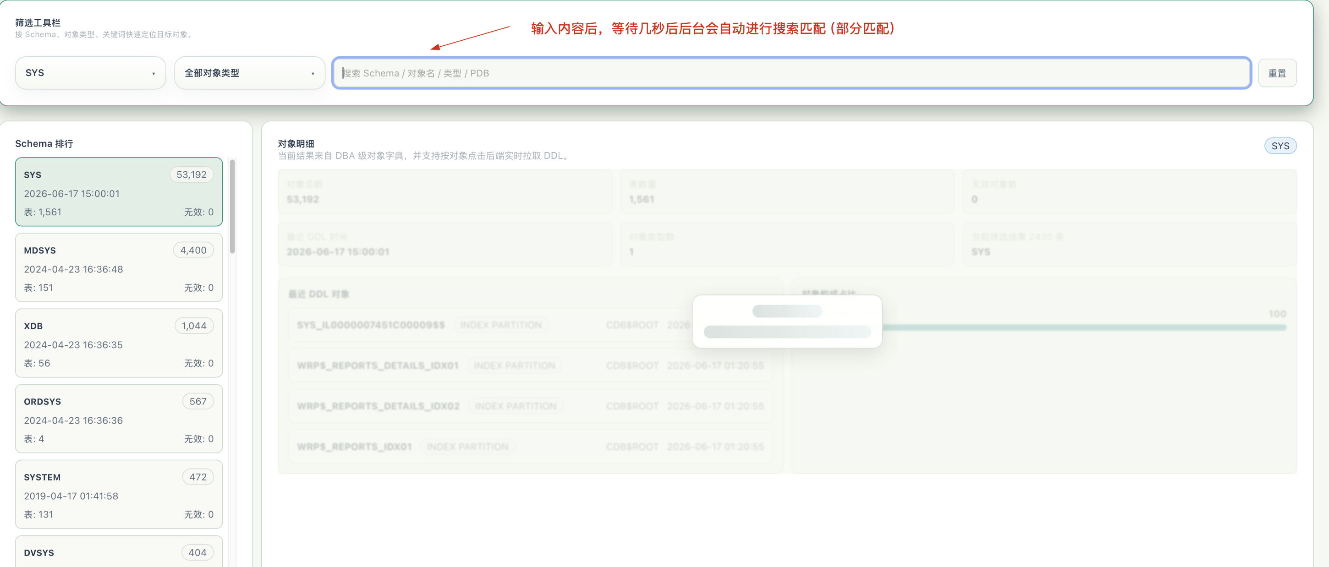Click the Schema ranking list scrollbar
1329x567 pixels.
coord(232,206)
